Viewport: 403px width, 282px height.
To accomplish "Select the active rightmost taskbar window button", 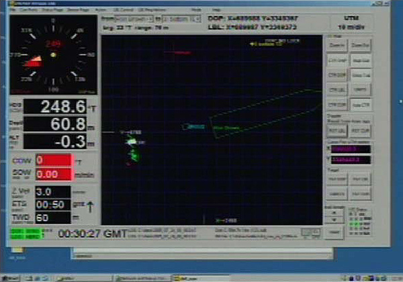I will click(200, 278).
